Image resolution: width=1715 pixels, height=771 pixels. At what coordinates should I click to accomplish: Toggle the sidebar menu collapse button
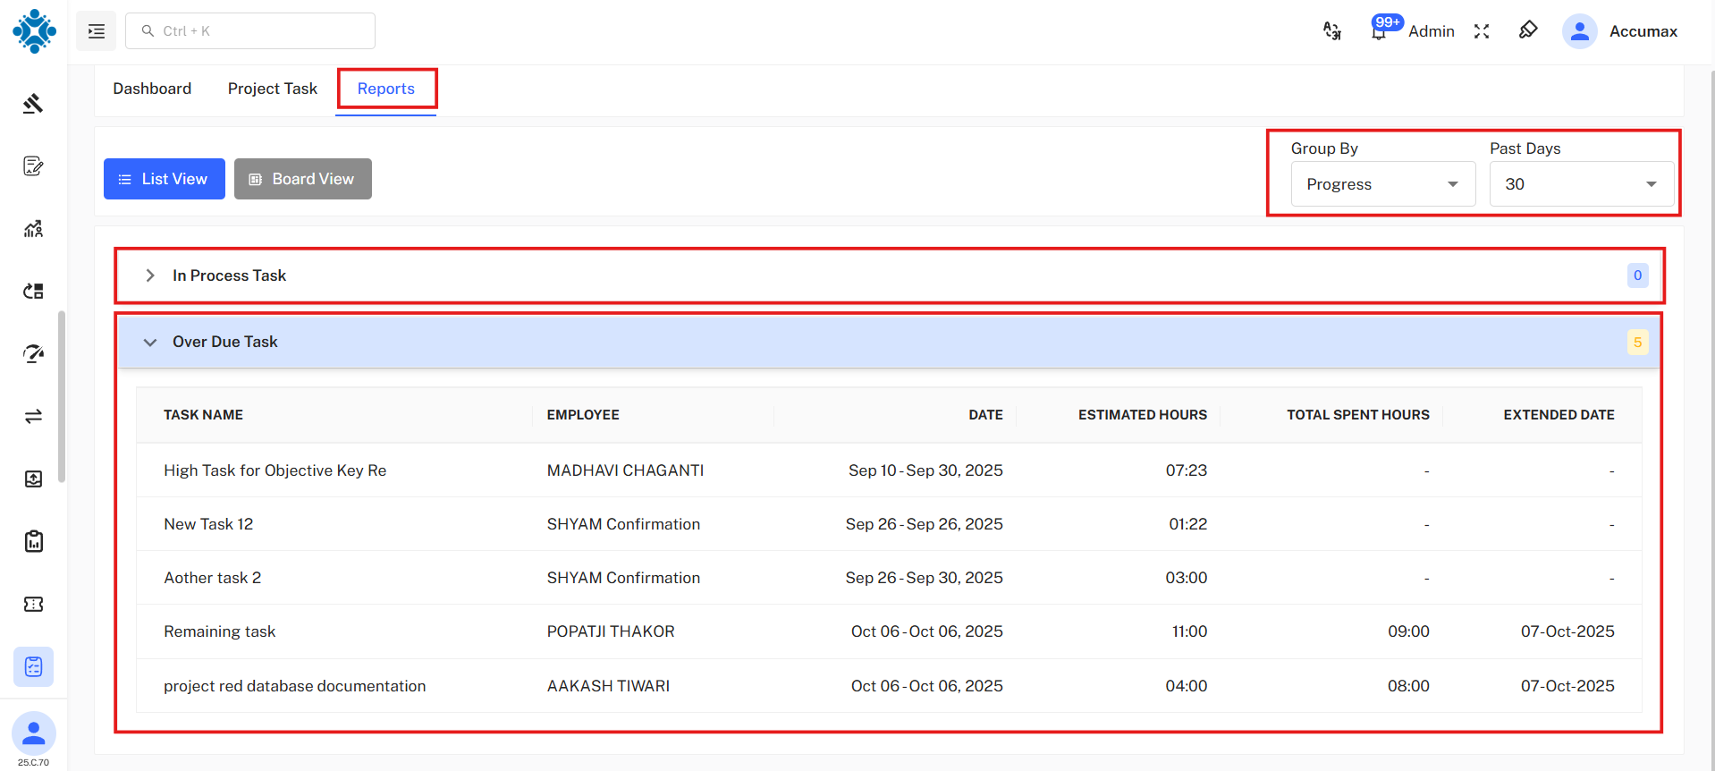coord(97,31)
